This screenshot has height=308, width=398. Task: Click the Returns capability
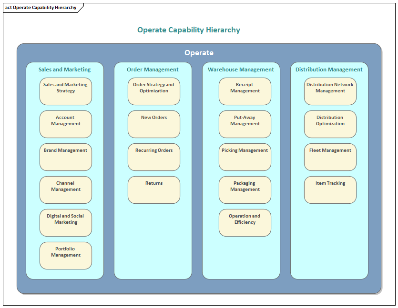[x=153, y=189]
